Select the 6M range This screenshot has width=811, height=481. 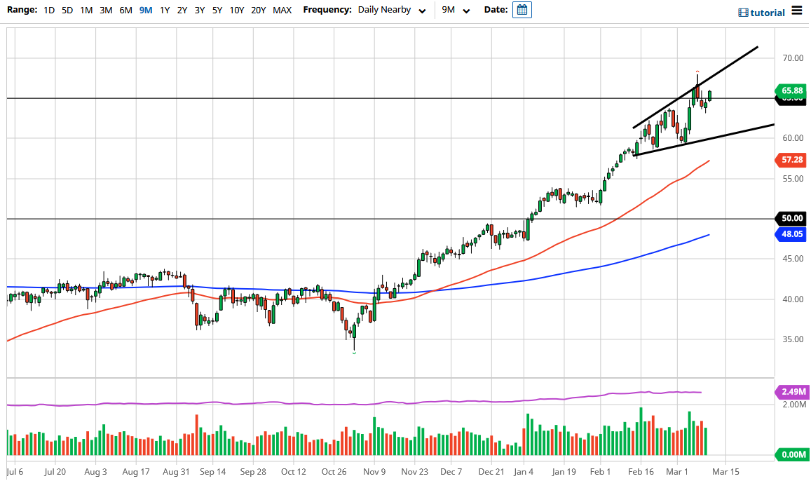[125, 10]
